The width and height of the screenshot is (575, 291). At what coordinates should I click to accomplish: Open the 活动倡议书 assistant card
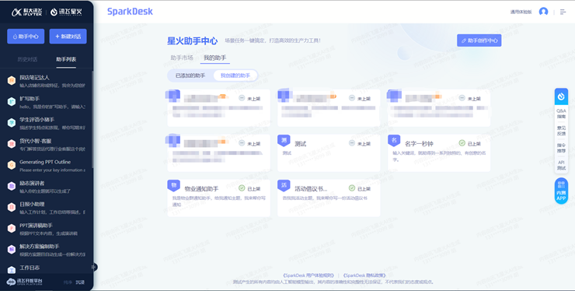(329, 198)
